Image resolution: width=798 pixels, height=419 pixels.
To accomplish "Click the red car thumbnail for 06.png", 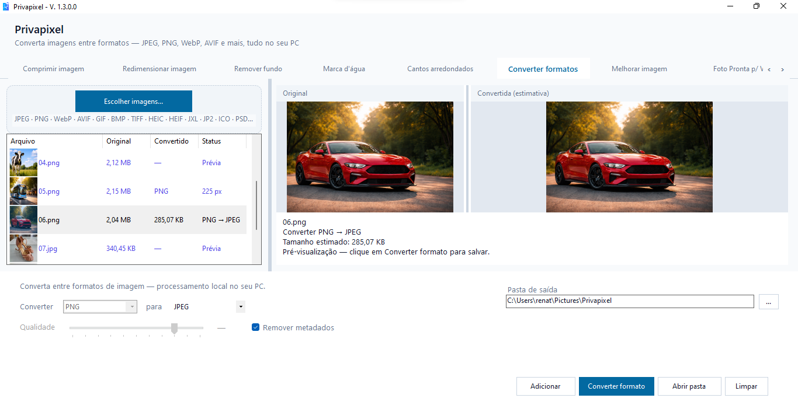I will 23,220.
